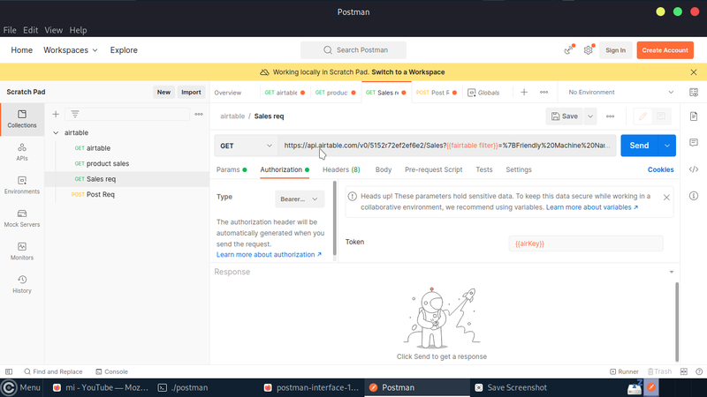707x397 pixels.
Task: Open the No Environment selector
Action: pos(620,93)
